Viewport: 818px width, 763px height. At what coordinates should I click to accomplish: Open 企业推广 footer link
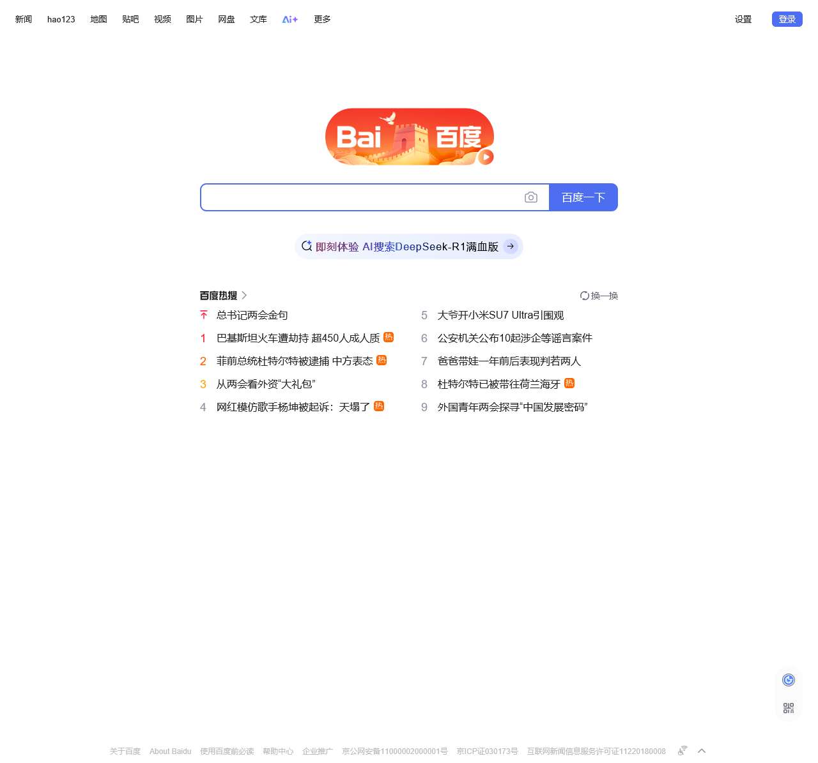(318, 751)
